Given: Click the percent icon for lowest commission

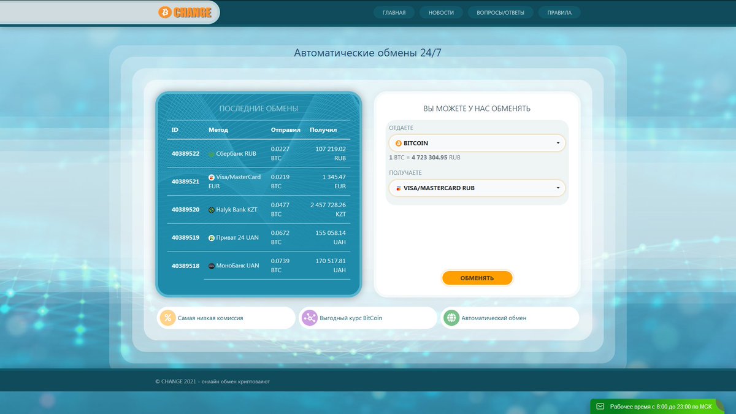Looking at the screenshot, I should tap(167, 318).
